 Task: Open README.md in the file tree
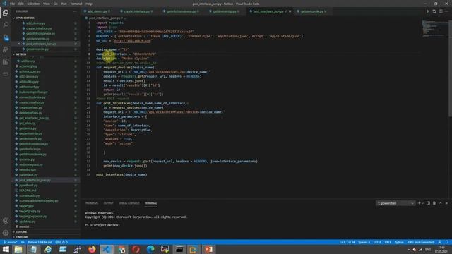[28, 190]
